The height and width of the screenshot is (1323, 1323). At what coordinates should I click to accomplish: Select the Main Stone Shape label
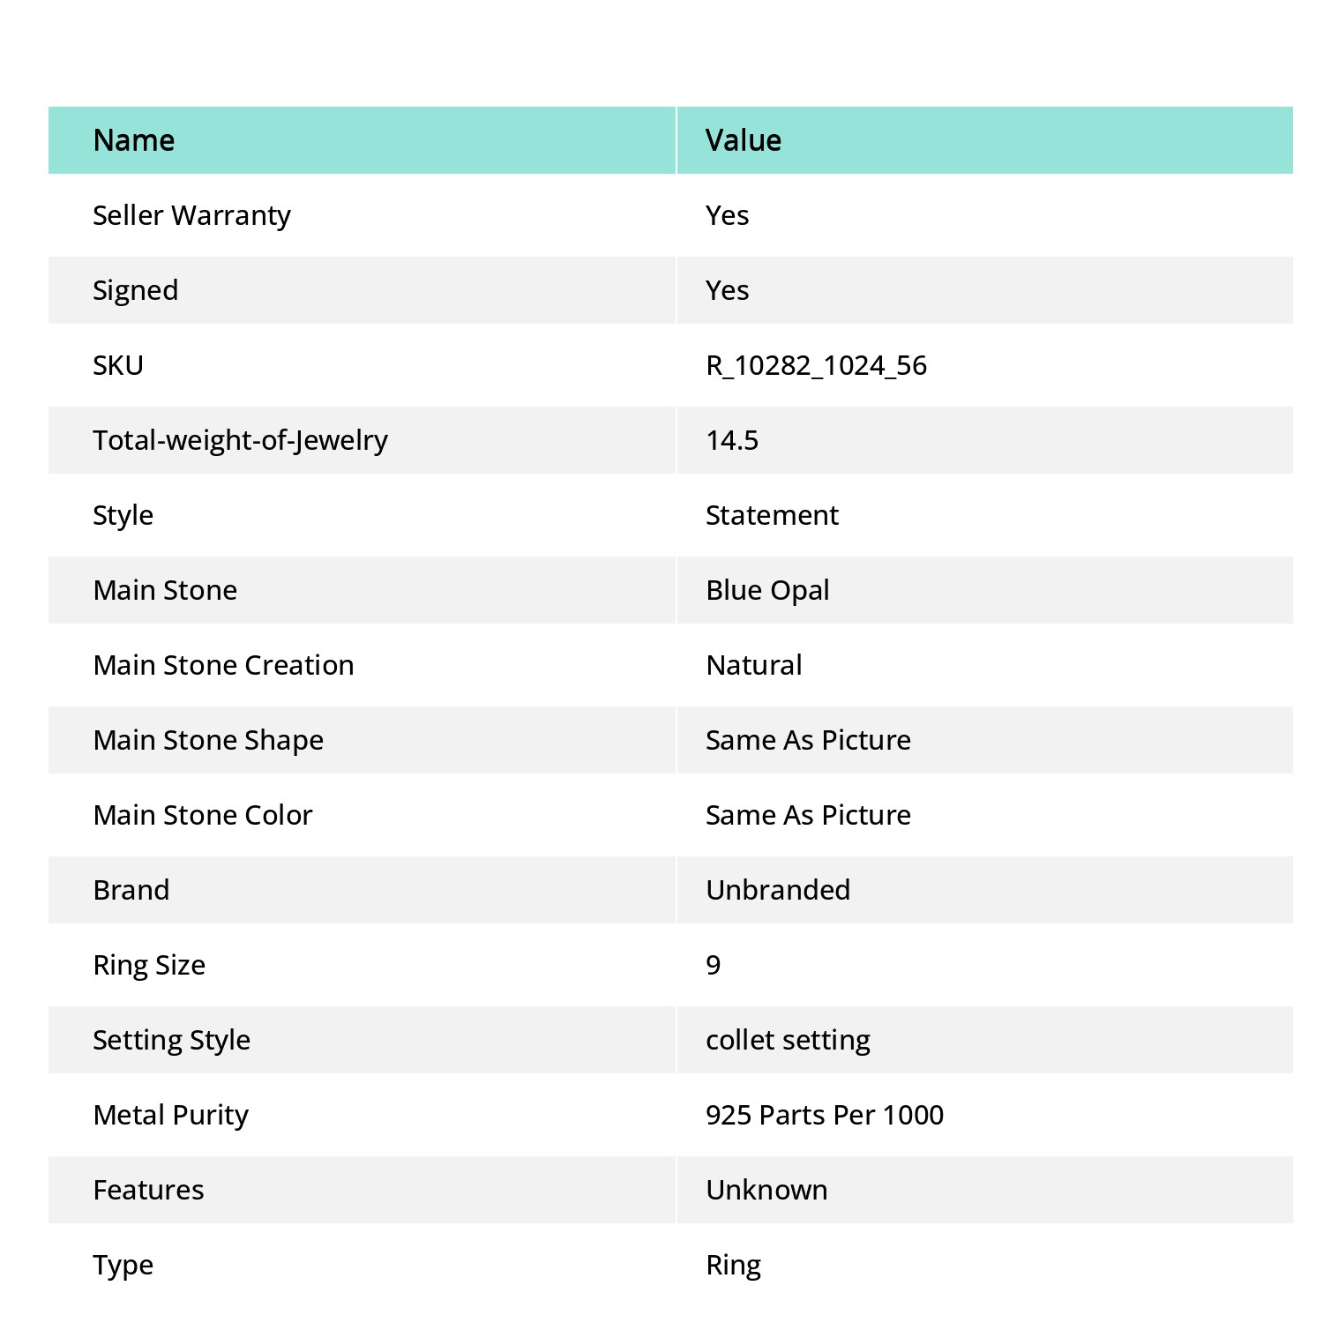208,741
